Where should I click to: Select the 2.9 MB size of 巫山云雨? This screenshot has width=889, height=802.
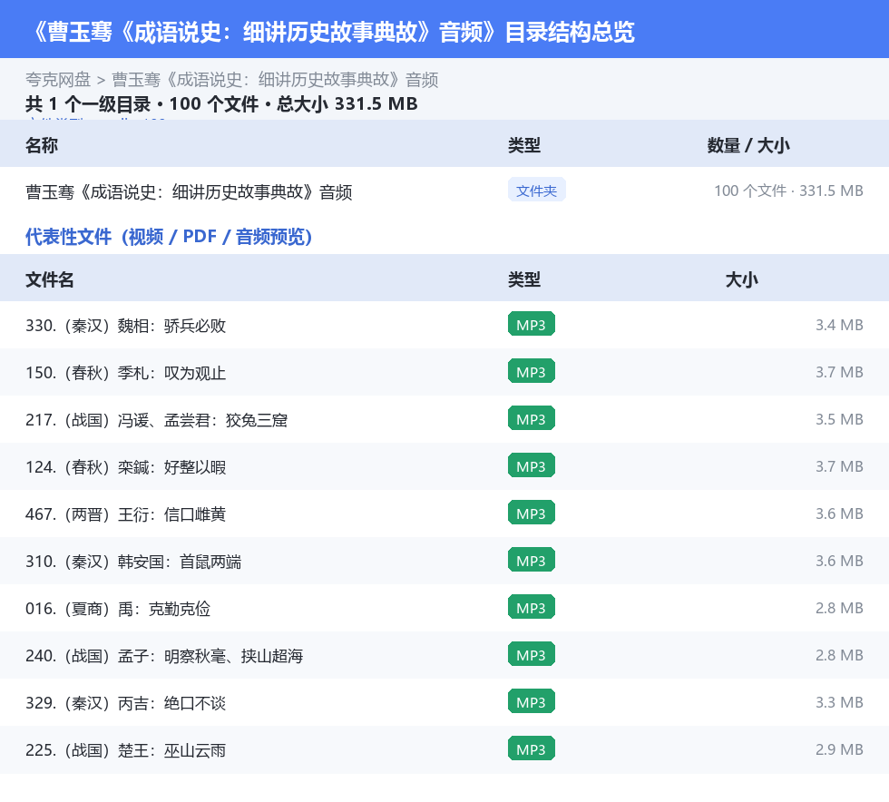pyautogui.click(x=839, y=748)
